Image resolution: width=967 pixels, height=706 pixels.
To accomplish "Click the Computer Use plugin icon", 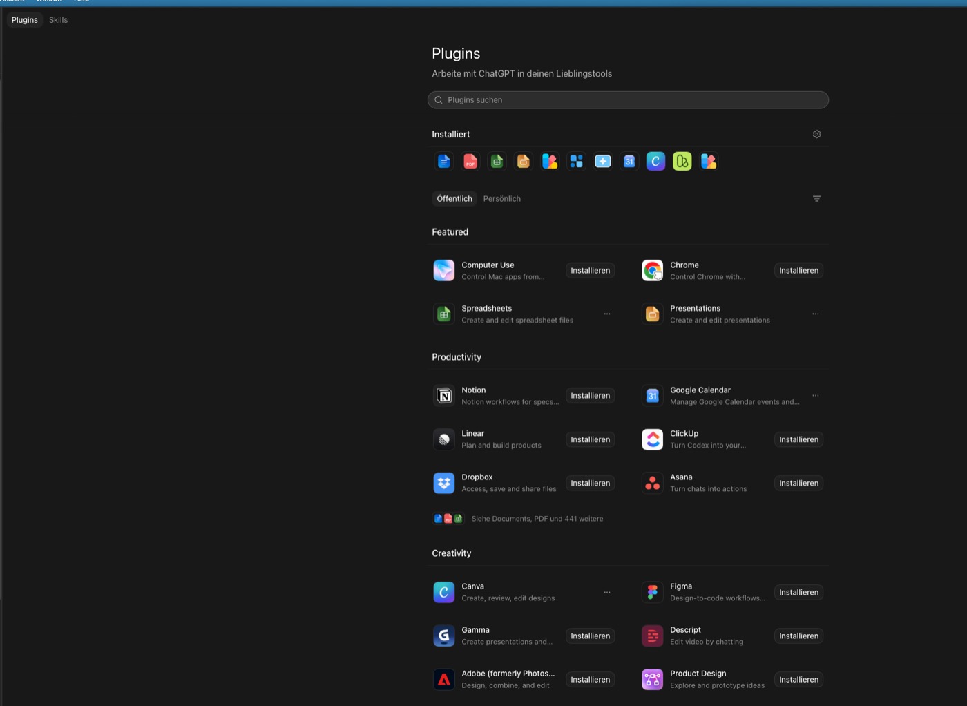I will (x=444, y=270).
